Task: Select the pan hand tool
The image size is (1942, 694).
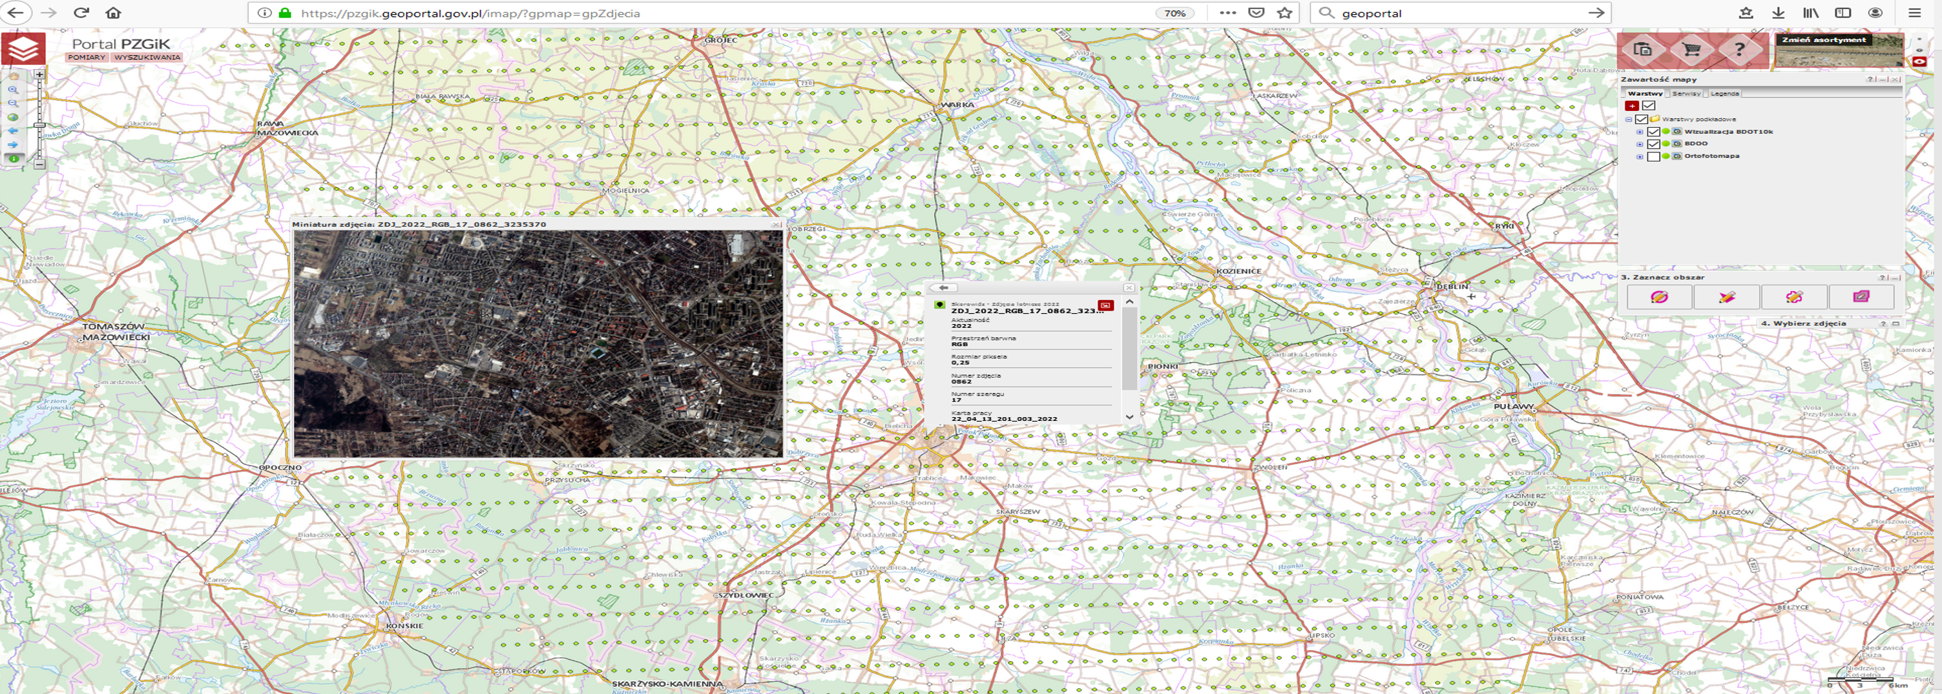Action: point(13,76)
